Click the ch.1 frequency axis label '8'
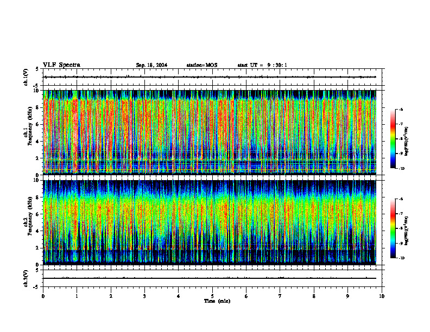 (x=38, y=107)
